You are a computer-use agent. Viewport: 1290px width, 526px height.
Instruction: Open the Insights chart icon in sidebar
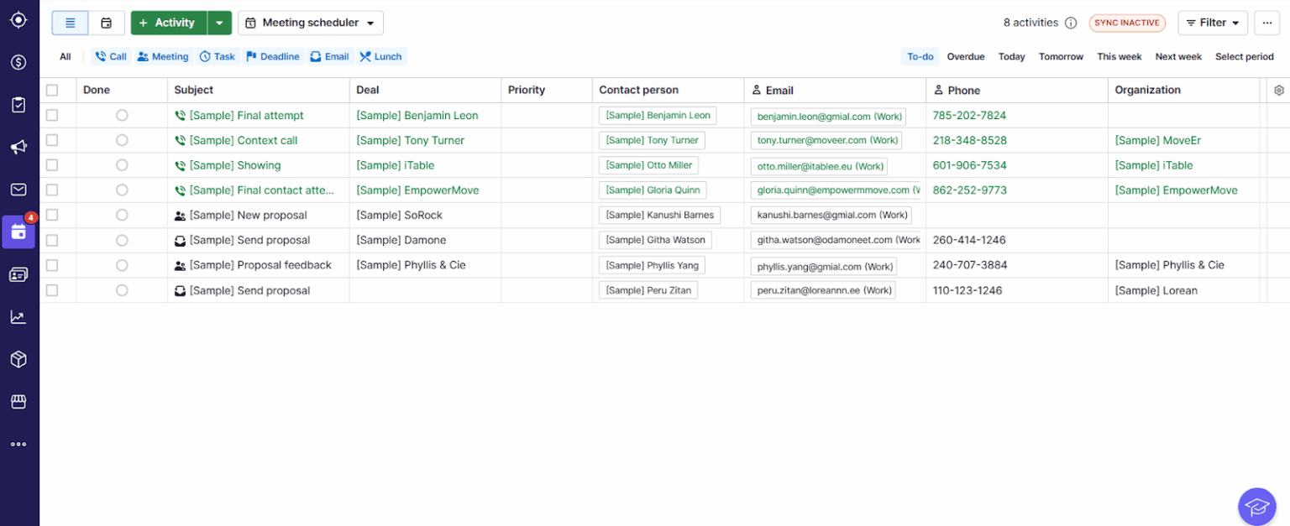[x=18, y=316]
